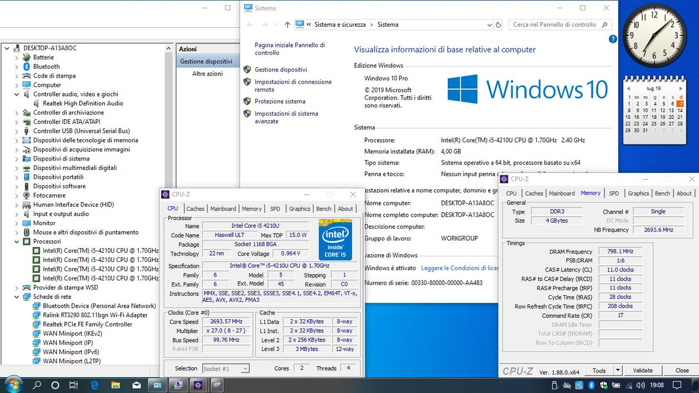The height and width of the screenshot is (393, 699).
Task: Click the Tools button in CPU-Z
Action: pos(599,370)
